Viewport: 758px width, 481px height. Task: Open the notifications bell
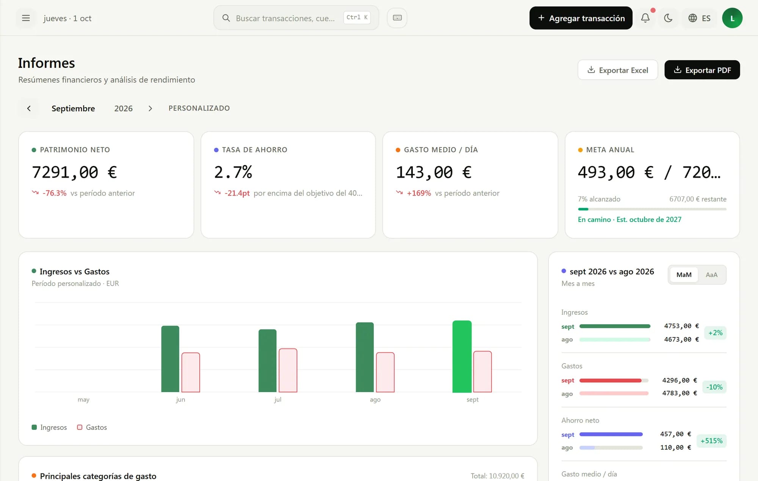(x=645, y=18)
